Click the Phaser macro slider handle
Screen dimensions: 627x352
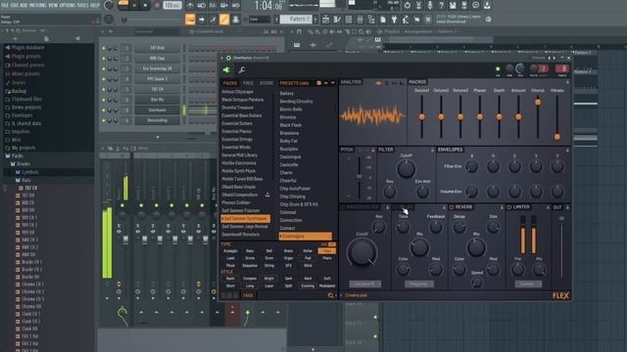click(480, 117)
